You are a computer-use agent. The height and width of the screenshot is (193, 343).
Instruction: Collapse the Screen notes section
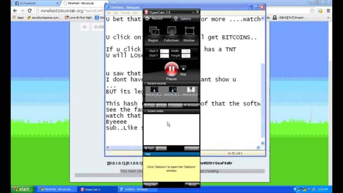(x=145, y=111)
